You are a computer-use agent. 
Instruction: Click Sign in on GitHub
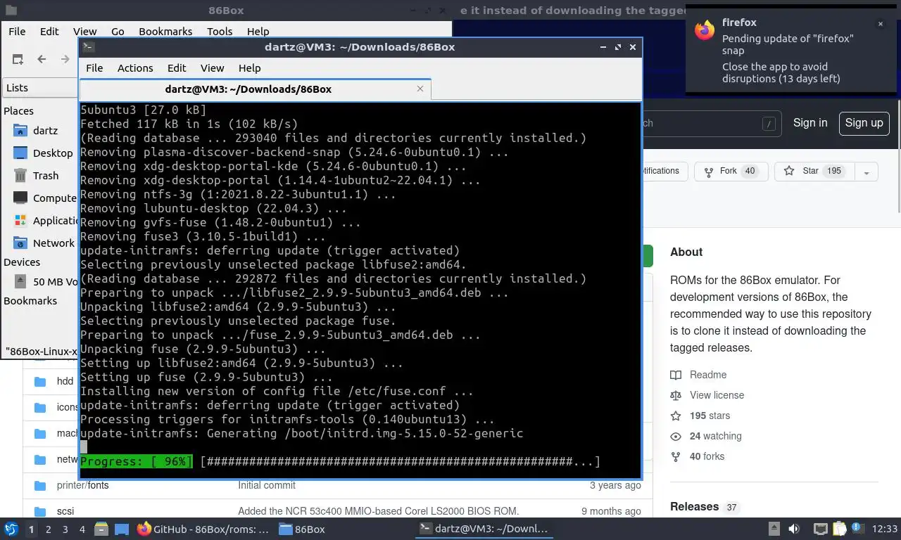tap(810, 123)
